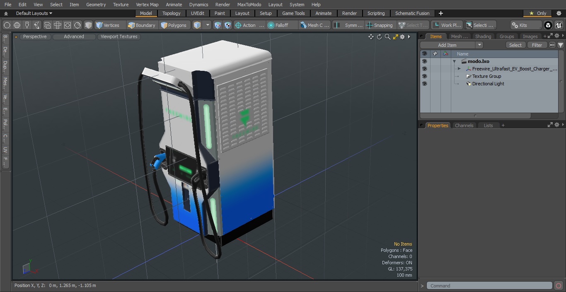Expand the Freewire_Ultrafast_EV_Boost_Charger item tree
The width and height of the screenshot is (566, 292).
(x=459, y=69)
